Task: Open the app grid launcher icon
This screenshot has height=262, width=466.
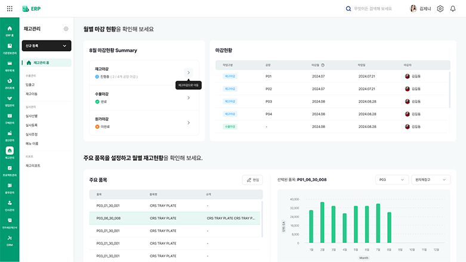Action: click(x=10, y=8)
